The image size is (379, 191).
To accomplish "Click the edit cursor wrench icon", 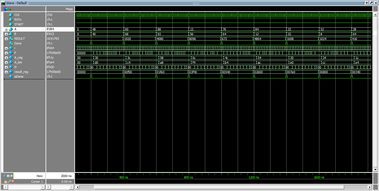I will click(x=9, y=182).
